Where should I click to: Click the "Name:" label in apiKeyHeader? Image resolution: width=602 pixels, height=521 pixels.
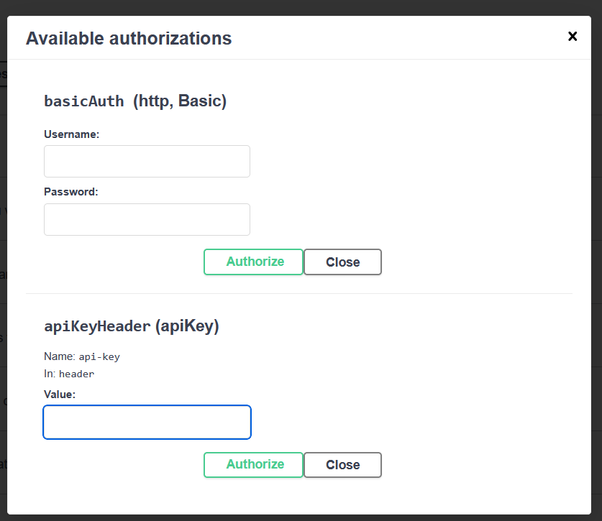59,356
